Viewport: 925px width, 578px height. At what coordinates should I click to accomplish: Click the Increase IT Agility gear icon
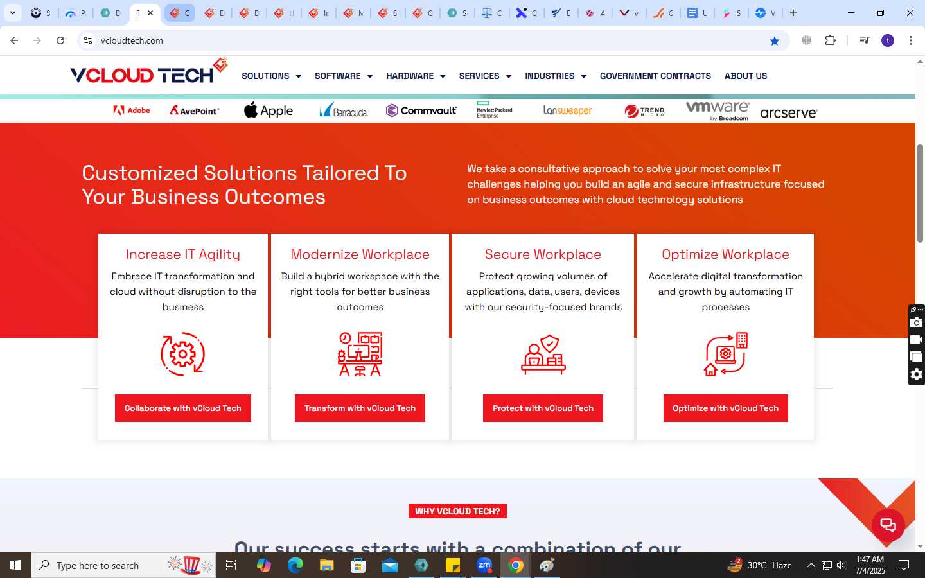click(183, 354)
